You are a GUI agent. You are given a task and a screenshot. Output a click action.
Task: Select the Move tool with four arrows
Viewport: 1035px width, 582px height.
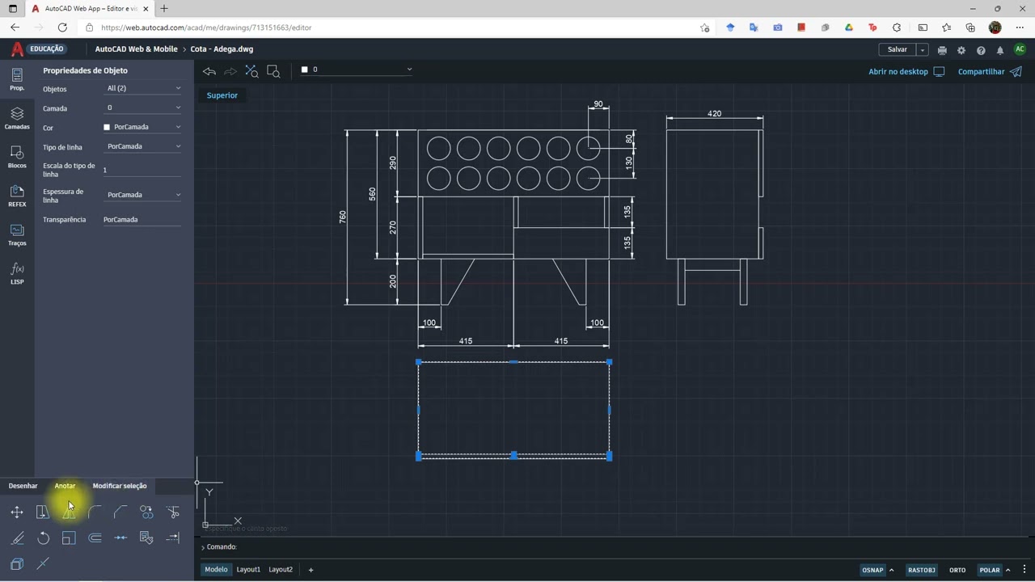coord(17,512)
